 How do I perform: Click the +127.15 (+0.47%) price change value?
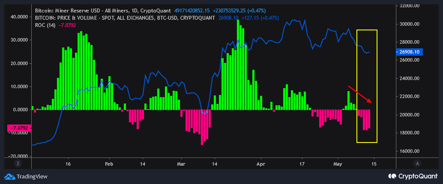point(260,18)
